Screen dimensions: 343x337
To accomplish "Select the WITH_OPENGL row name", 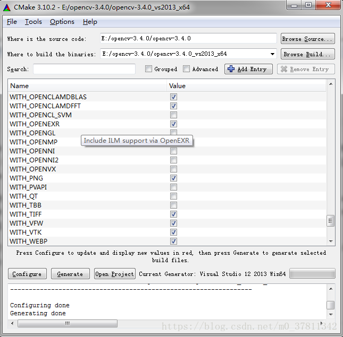I will pyautogui.click(x=32, y=133).
